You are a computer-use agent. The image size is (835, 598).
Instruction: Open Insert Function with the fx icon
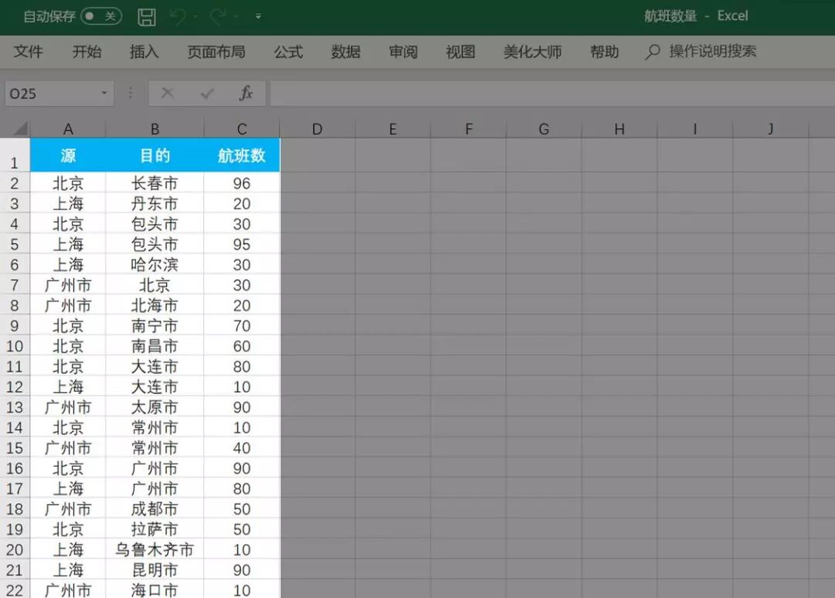point(246,93)
